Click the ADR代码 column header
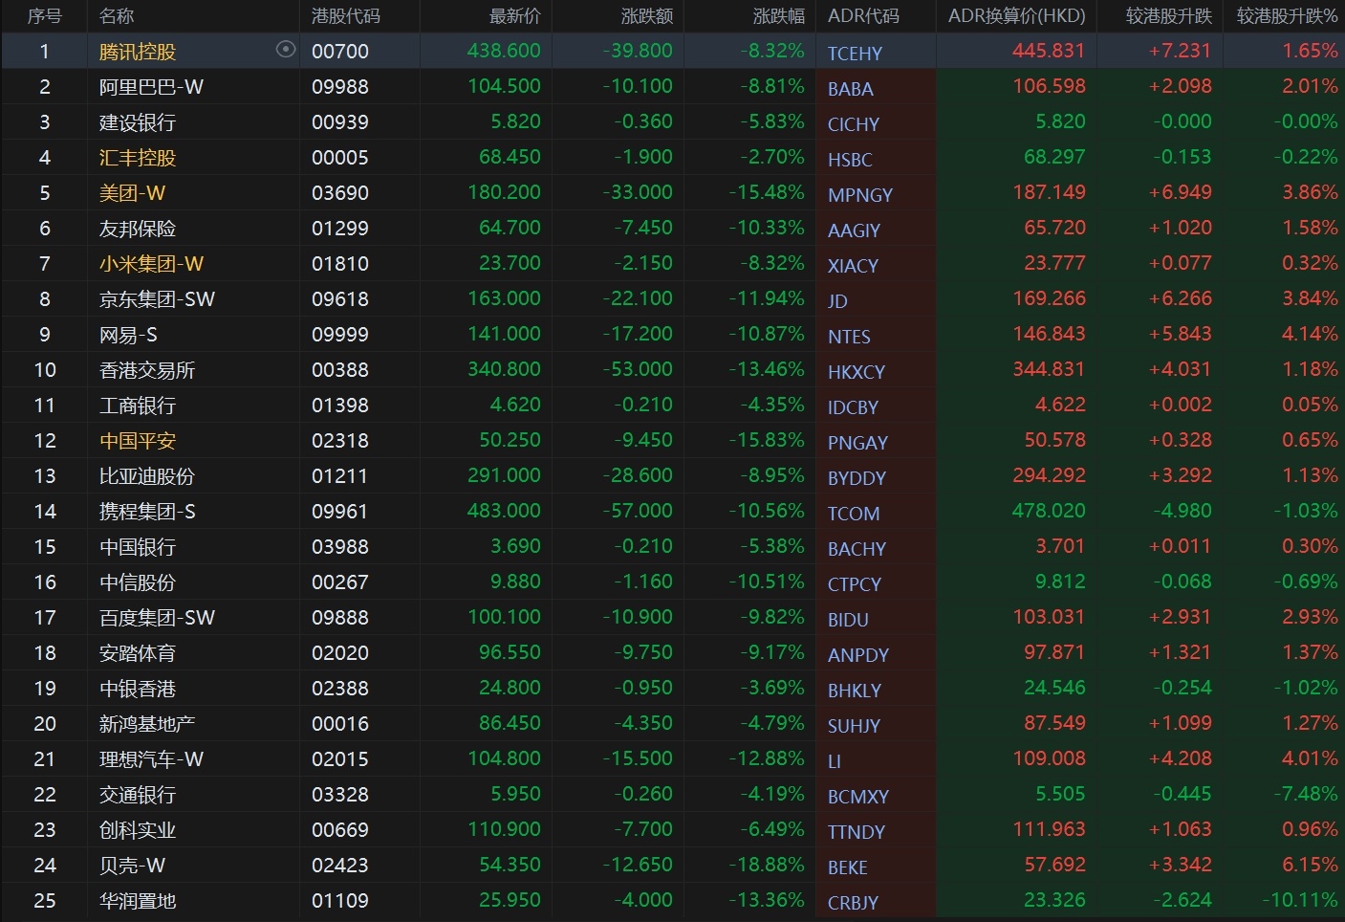Screen dimensions: 1345x922 (863, 16)
